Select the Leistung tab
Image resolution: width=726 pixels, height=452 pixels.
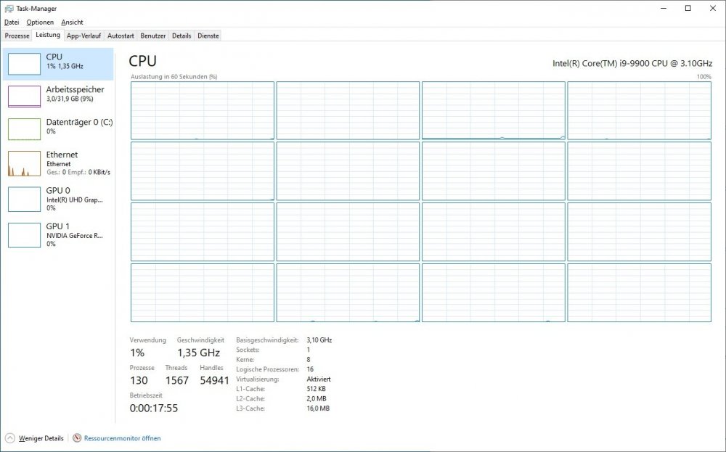point(48,35)
